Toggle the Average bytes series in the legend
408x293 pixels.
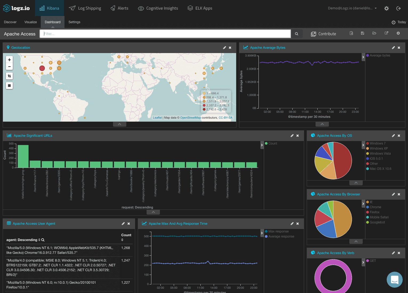click(x=379, y=55)
